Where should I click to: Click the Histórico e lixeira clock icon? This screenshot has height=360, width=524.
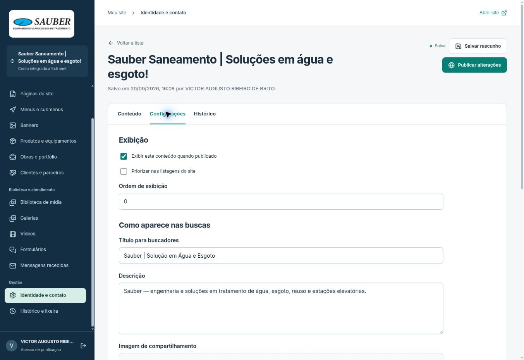(x=13, y=311)
